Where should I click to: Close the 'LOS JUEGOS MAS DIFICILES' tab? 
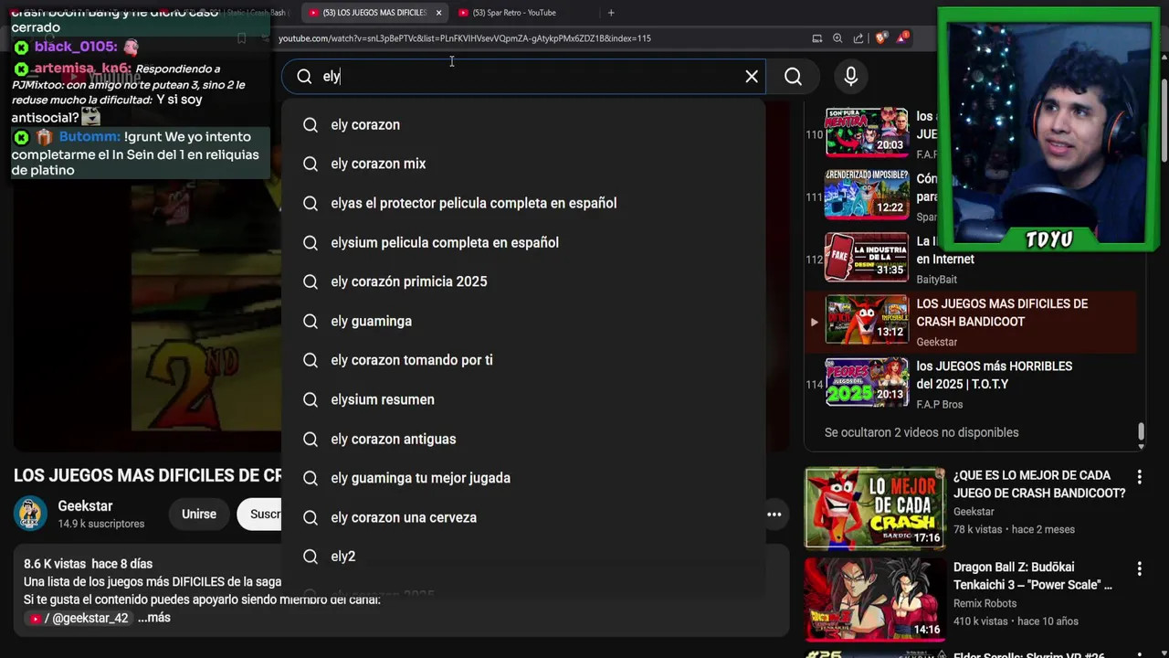tap(438, 13)
